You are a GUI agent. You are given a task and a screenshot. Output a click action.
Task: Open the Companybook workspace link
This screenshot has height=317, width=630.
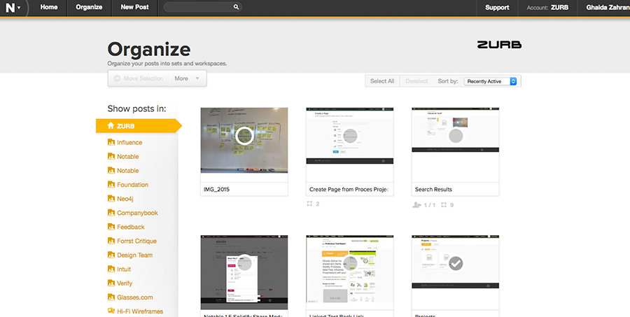click(137, 213)
